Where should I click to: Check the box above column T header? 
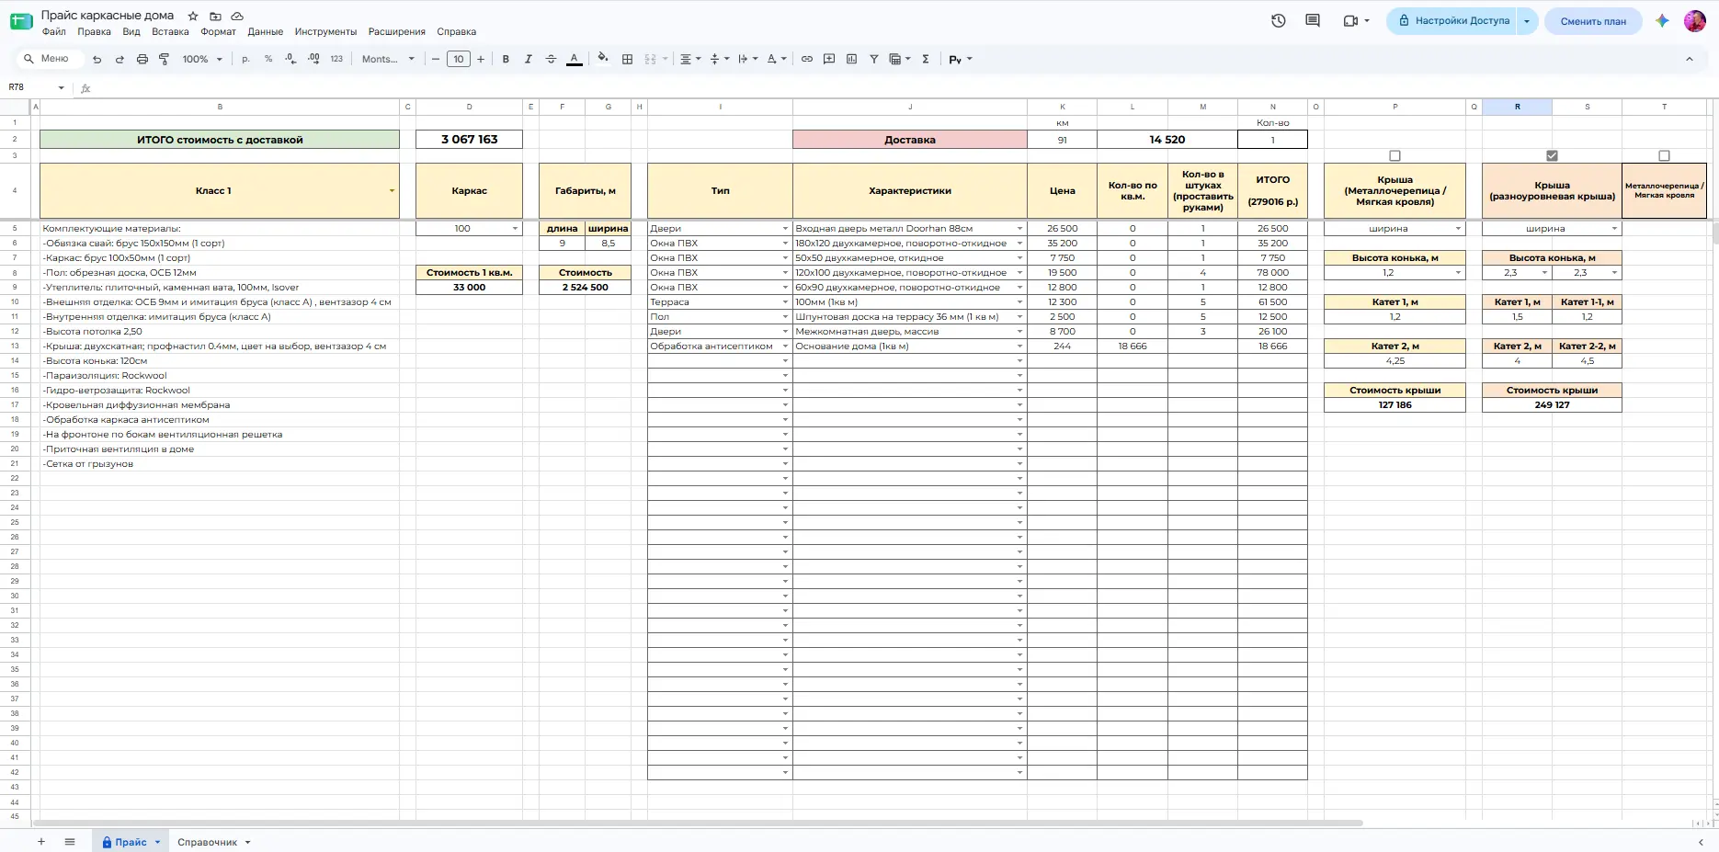tap(1664, 155)
